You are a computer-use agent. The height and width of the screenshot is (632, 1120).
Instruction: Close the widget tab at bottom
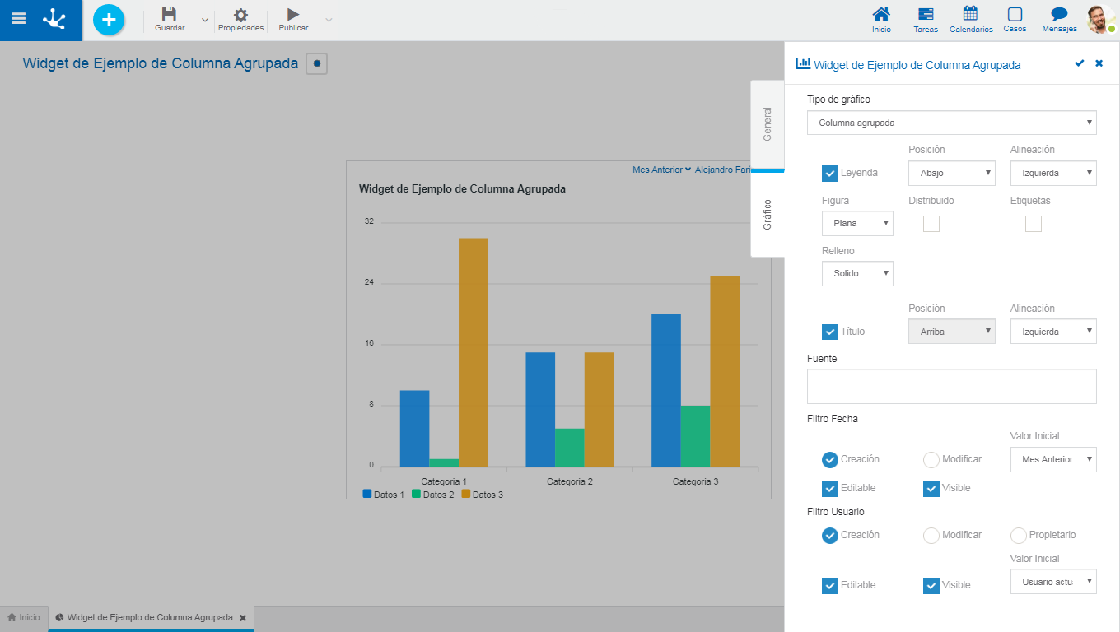(242, 617)
